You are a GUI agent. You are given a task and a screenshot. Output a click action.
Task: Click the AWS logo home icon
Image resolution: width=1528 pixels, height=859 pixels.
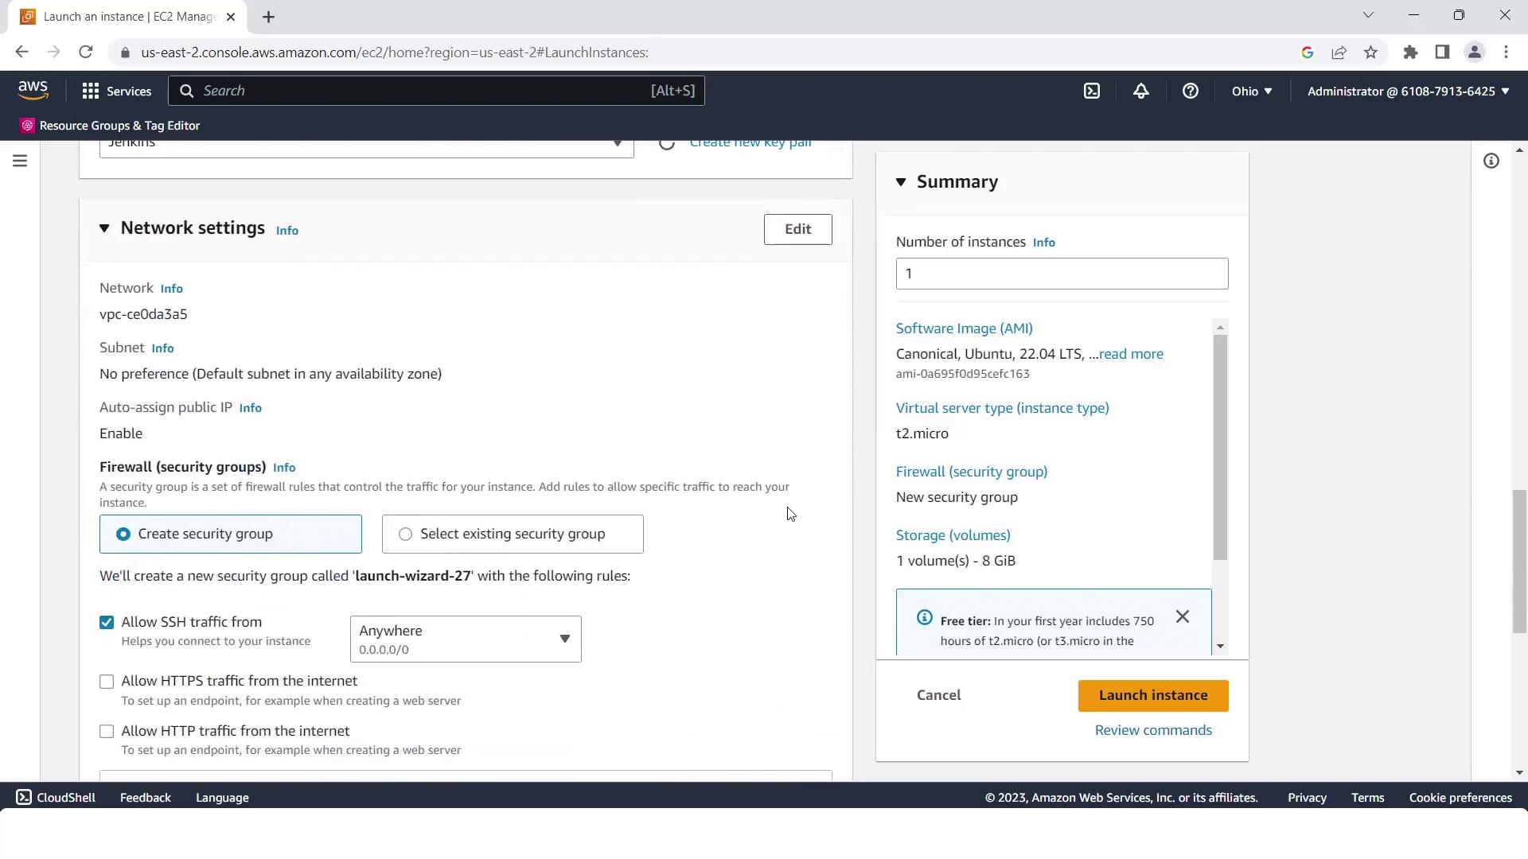(33, 90)
